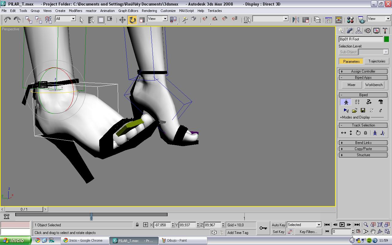Click the Mirror tool icon
The image size is (392, 245).
(x=296, y=20)
